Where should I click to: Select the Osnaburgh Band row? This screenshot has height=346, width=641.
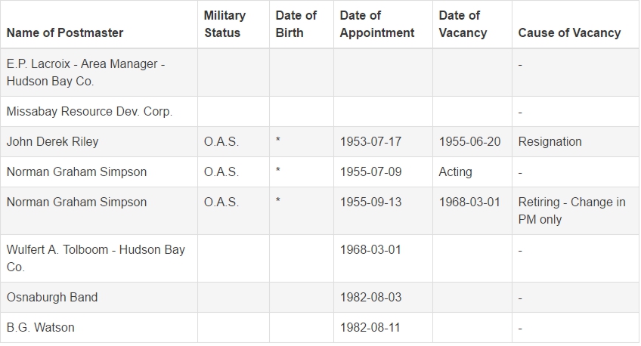[320, 298]
